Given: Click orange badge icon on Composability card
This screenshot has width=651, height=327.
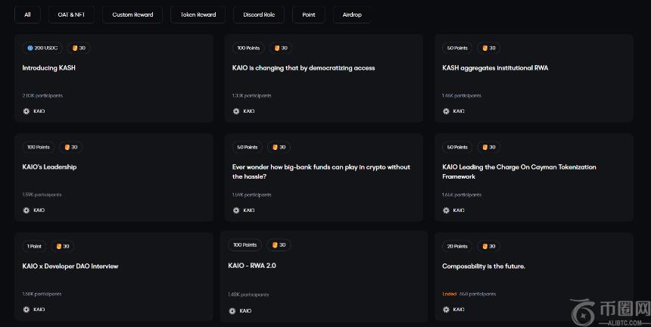Looking at the screenshot, I should pyautogui.click(x=484, y=247).
